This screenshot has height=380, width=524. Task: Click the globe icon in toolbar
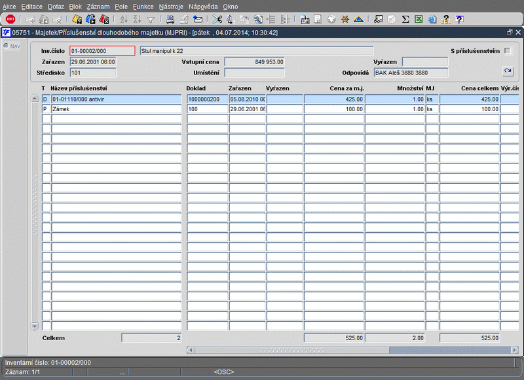(x=331, y=20)
